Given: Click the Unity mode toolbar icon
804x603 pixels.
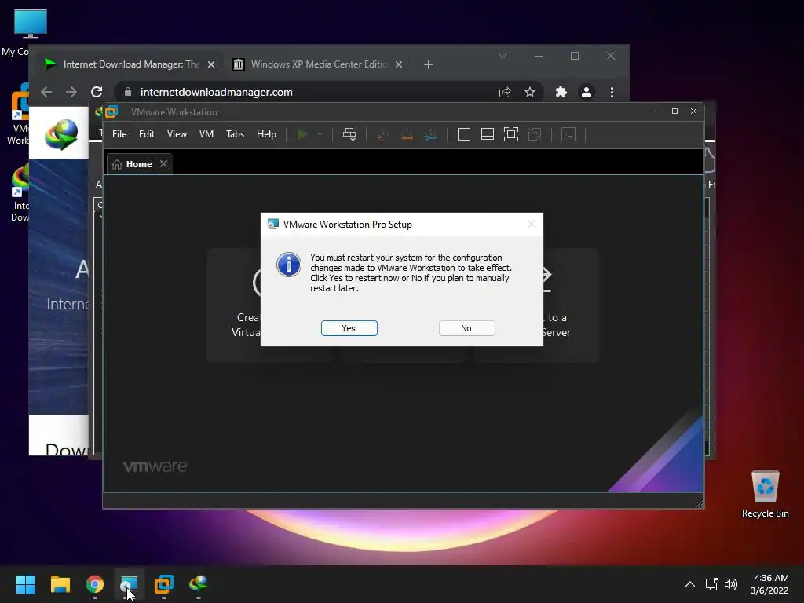Looking at the screenshot, I should (535, 134).
